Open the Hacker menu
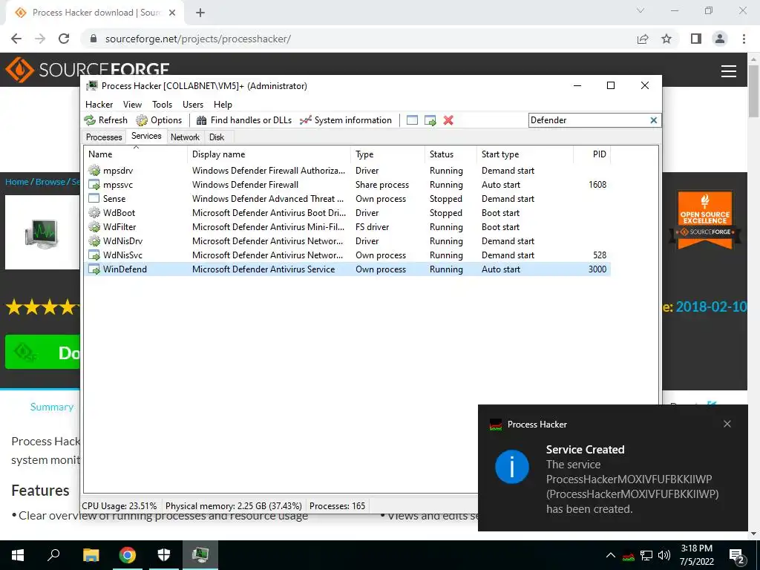This screenshot has width=760, height=570. (99, 104)
